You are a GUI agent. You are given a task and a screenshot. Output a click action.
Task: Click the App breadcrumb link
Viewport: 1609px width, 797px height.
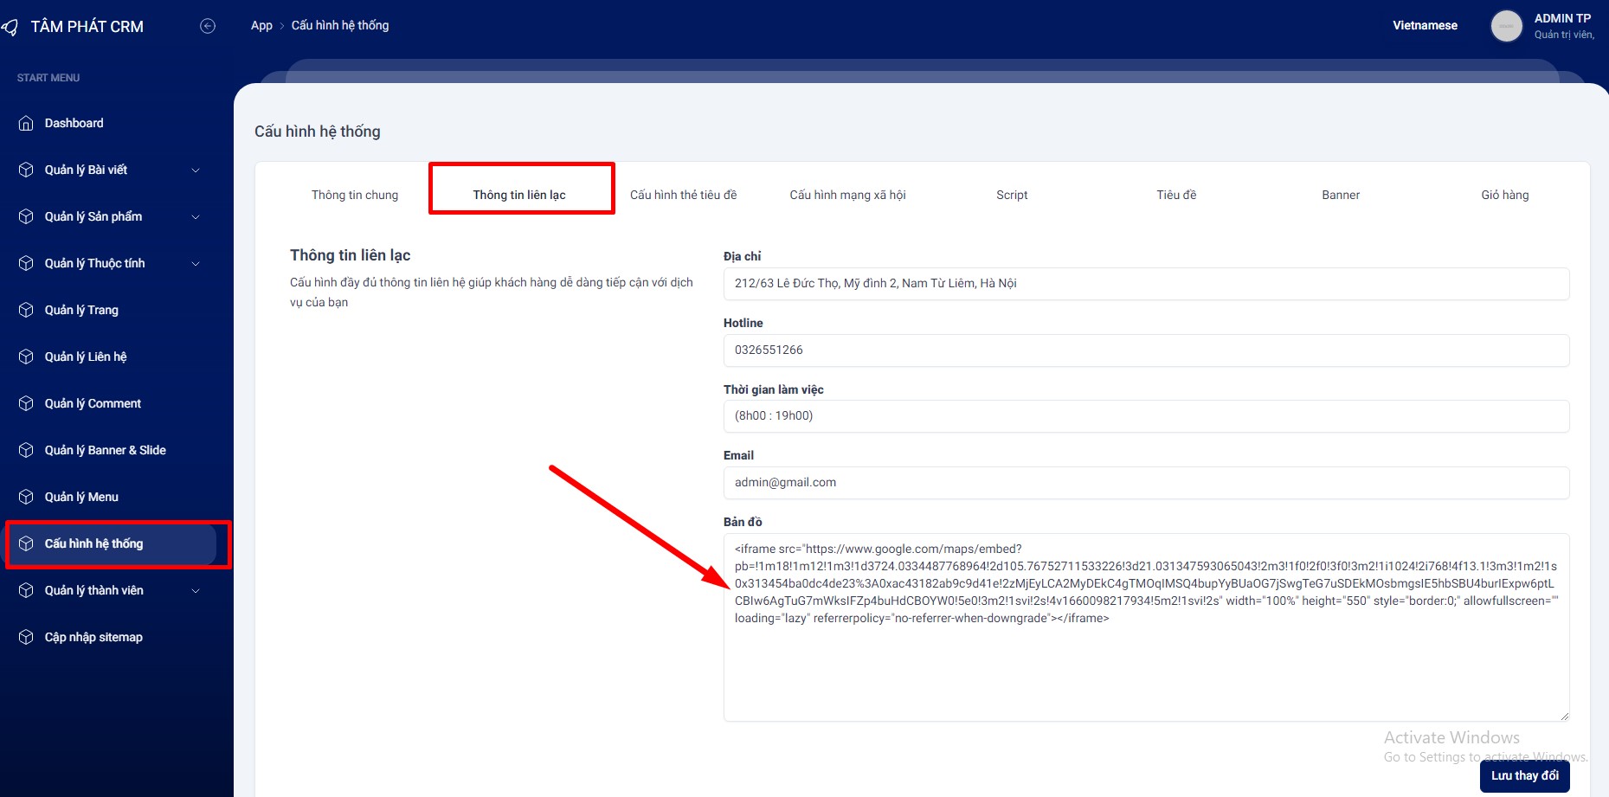[x=261, y=26]
